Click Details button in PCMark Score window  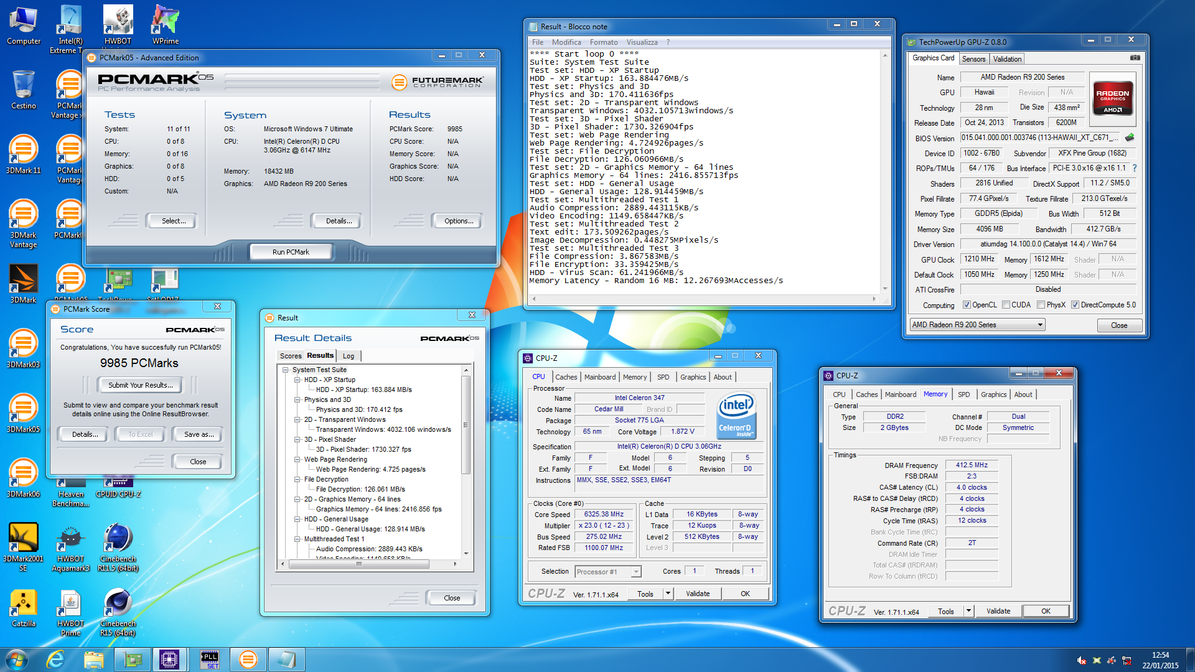[x=85, y=434]
